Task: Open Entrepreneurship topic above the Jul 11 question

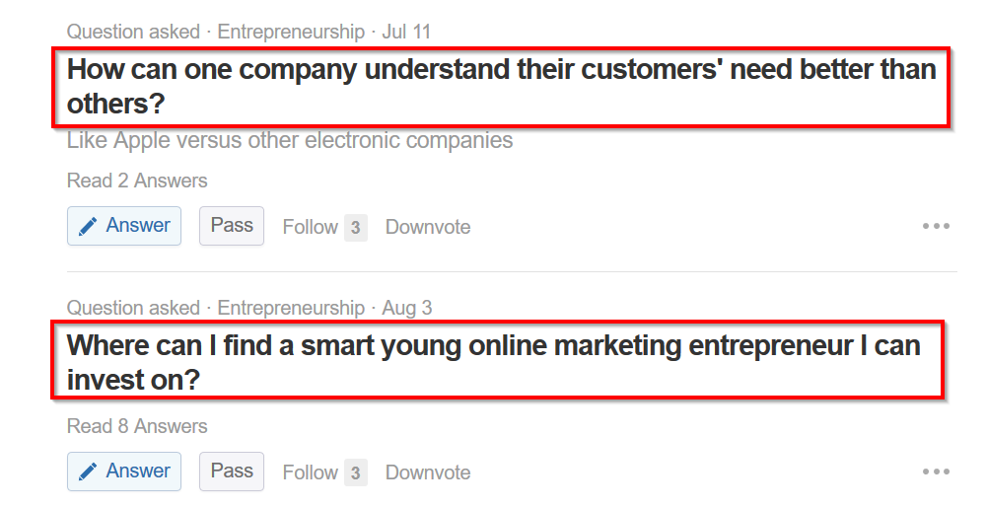Action: pyautogui.click(x=291, y=32)
